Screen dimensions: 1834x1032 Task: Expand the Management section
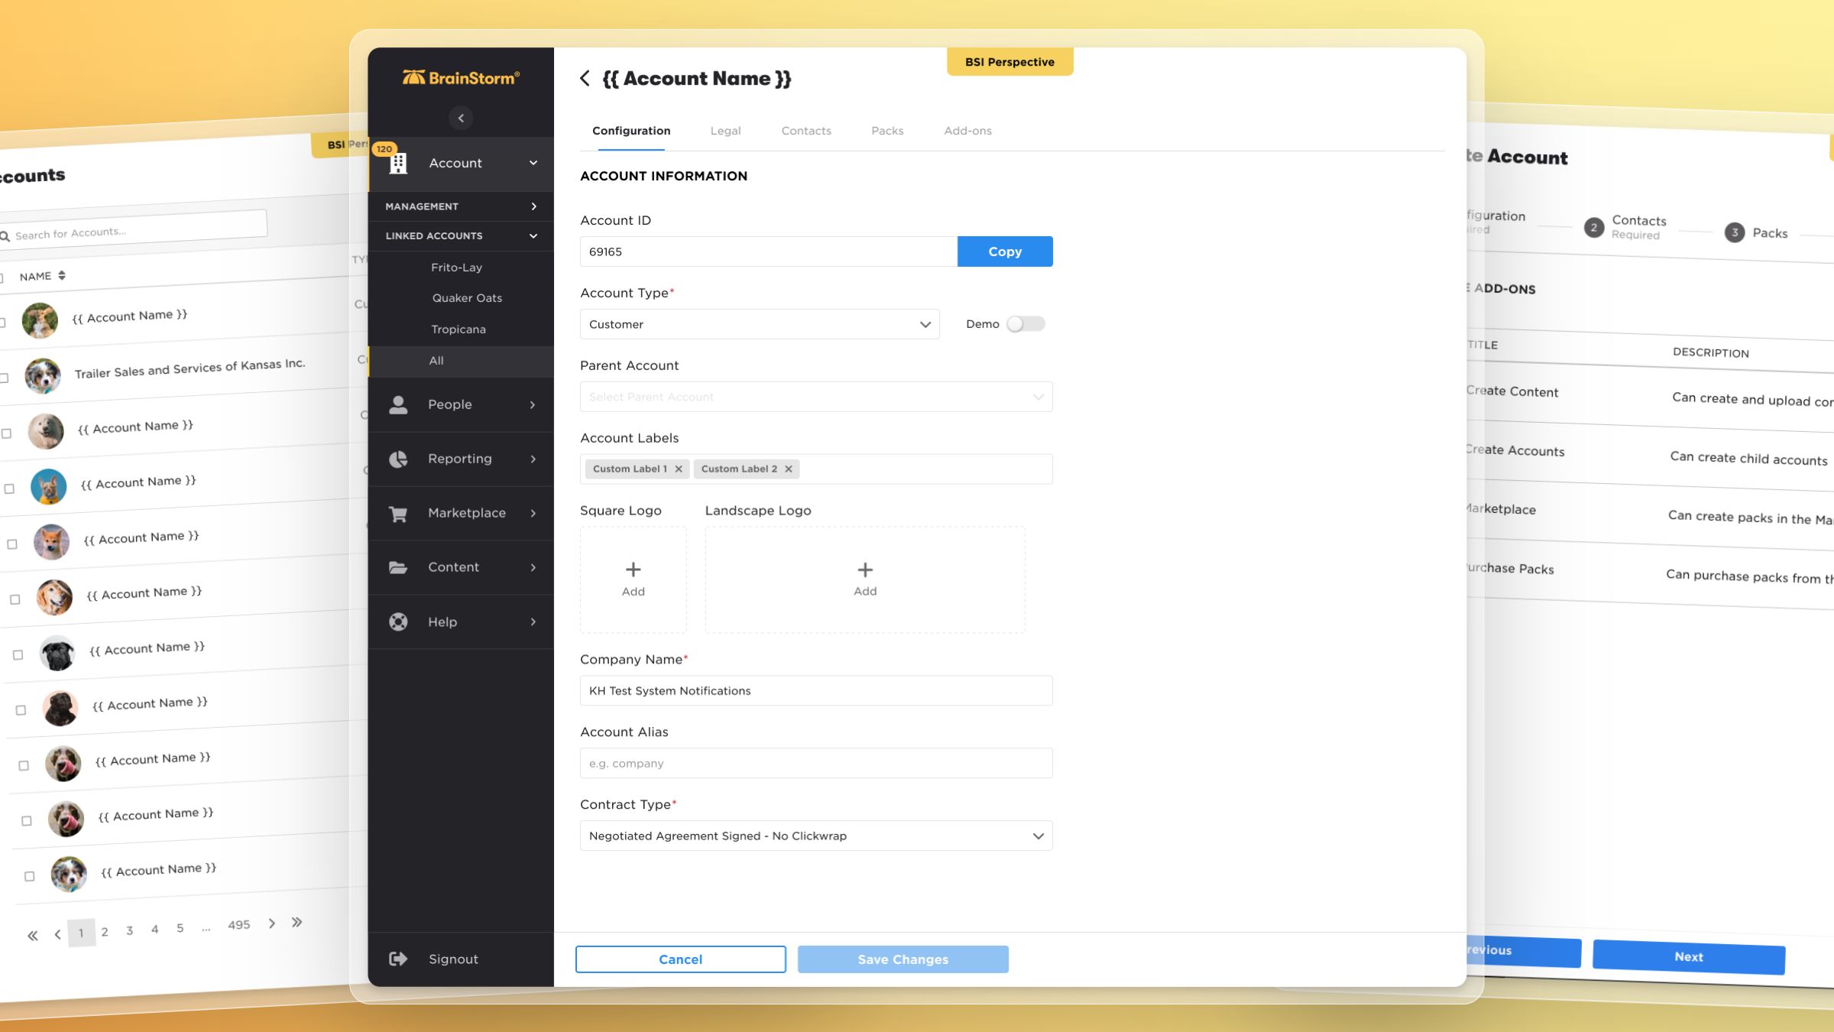pos(460,206)
